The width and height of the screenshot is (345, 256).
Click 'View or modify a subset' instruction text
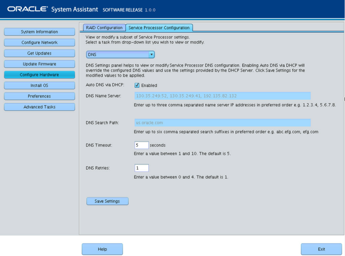[138, 37]
